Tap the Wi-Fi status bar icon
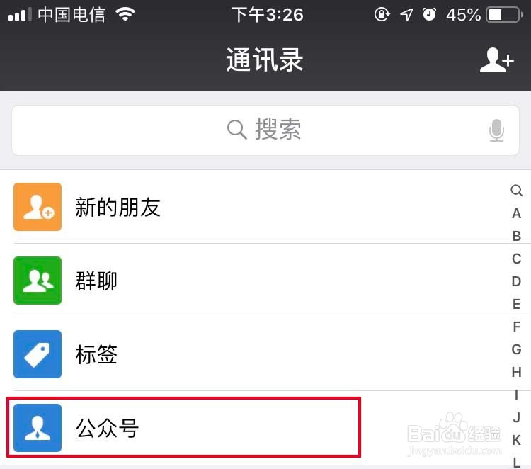 point(125,15)
